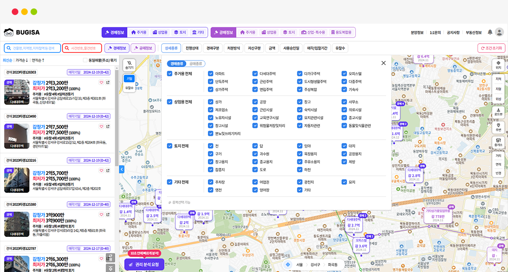Uncheck the 주거용 전체 checkbox
Image resolution: width=508 pixels, height=272 pixels.
[x=170, y=74]
